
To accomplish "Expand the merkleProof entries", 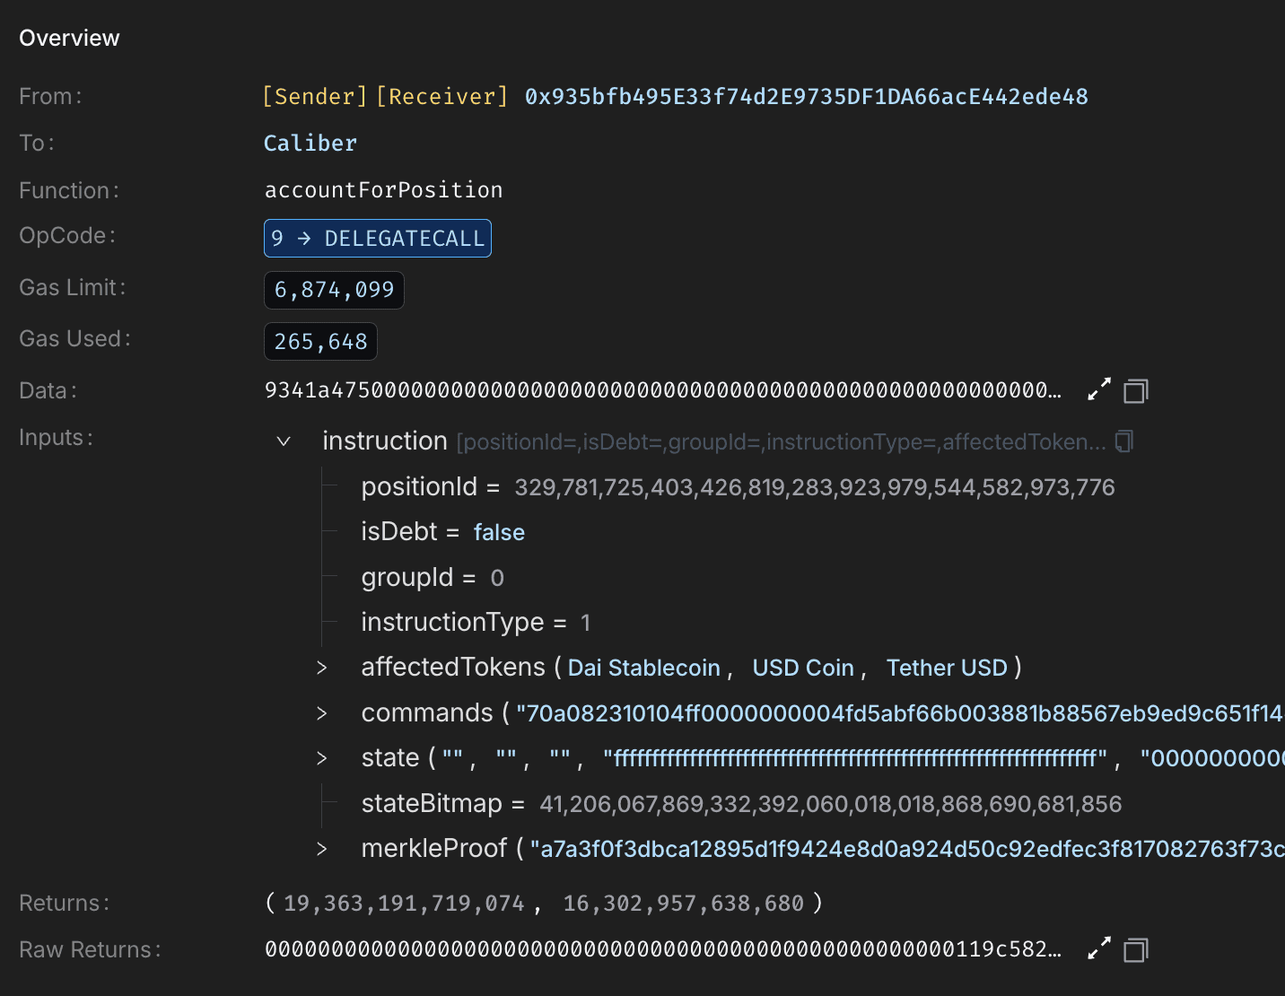I will pyautogui.click(x=321, y=848).
